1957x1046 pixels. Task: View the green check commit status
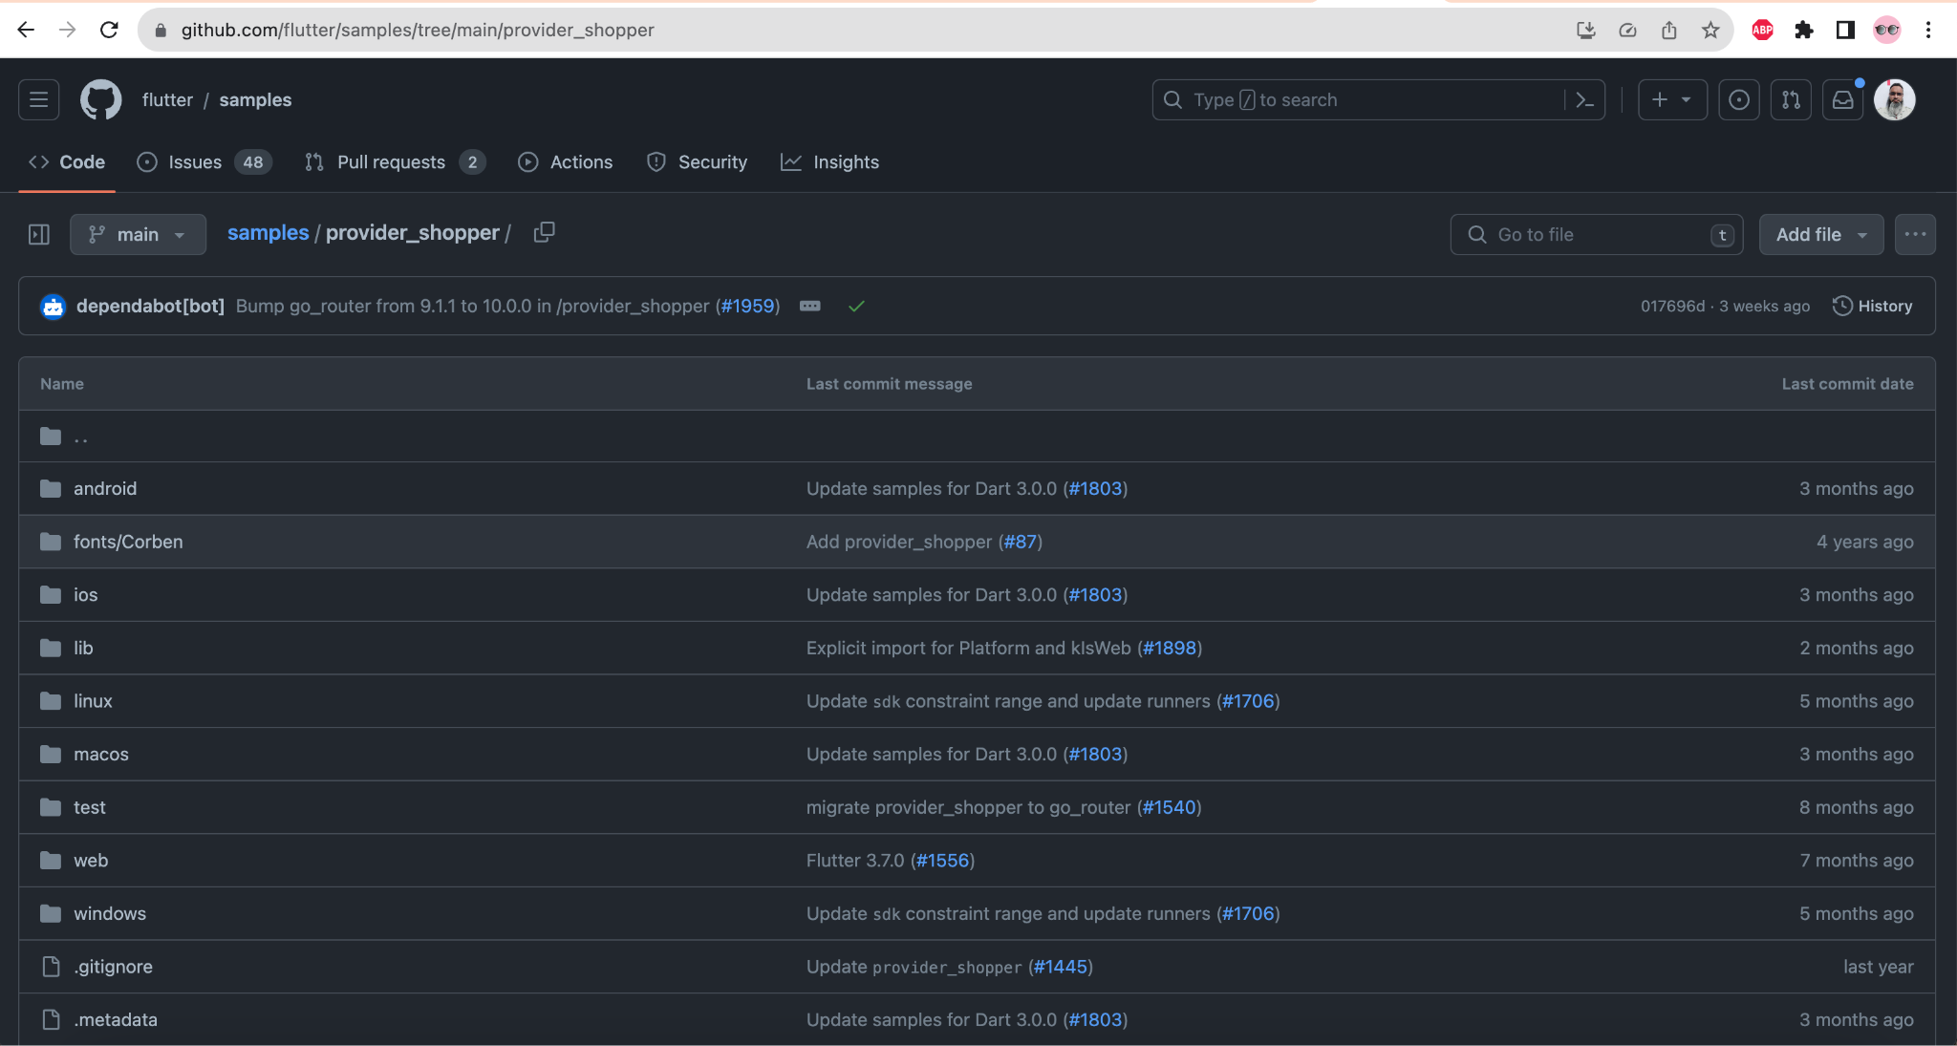coord(856,306)
